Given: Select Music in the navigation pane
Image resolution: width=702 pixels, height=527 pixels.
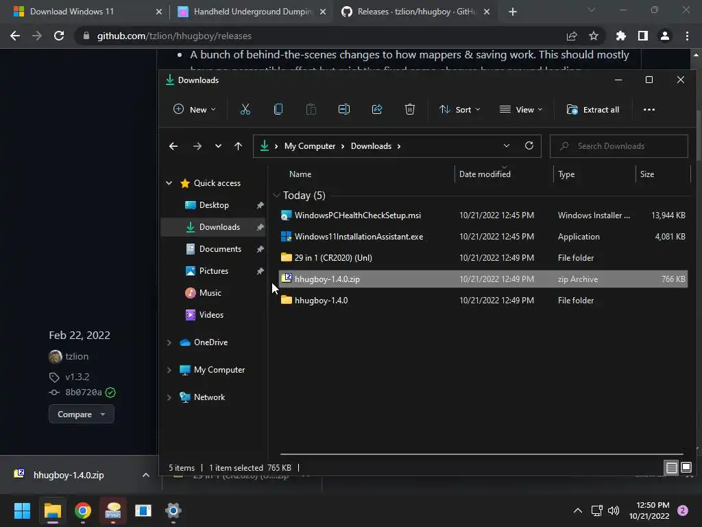Looking at the screenshot, I should coord(210,292).
